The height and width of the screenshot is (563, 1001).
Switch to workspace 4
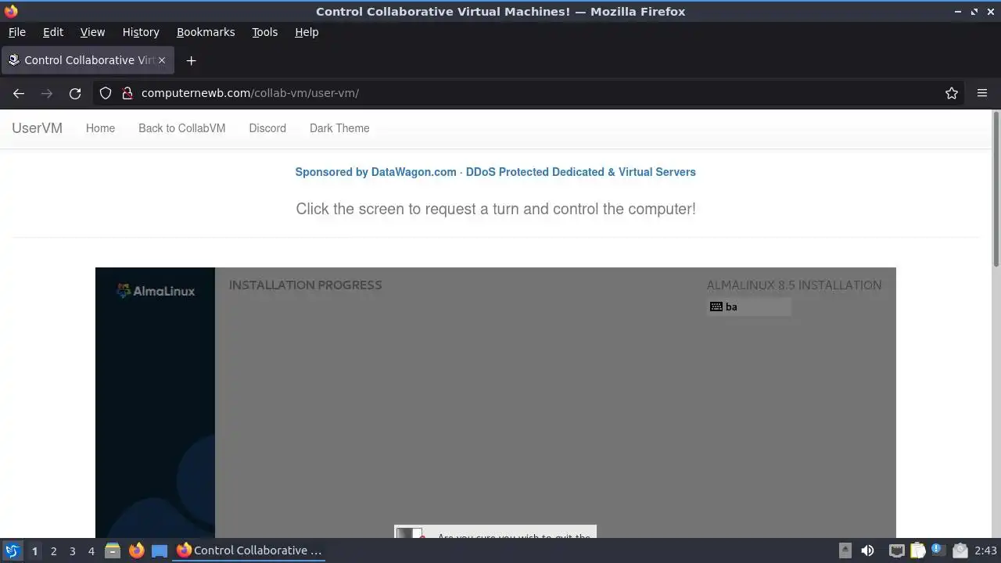pyautogui.click(x=91, y=550)
